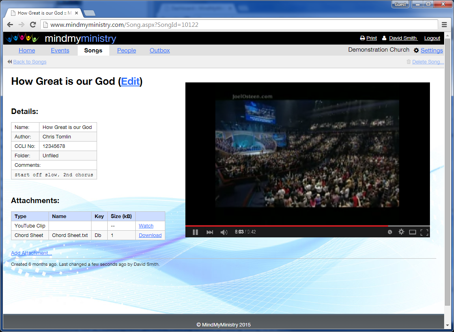The width and height of the screenshot is (454, 332).
Task: Click Watch link for YouTube Clip
Action: click(x=146, y=226)
